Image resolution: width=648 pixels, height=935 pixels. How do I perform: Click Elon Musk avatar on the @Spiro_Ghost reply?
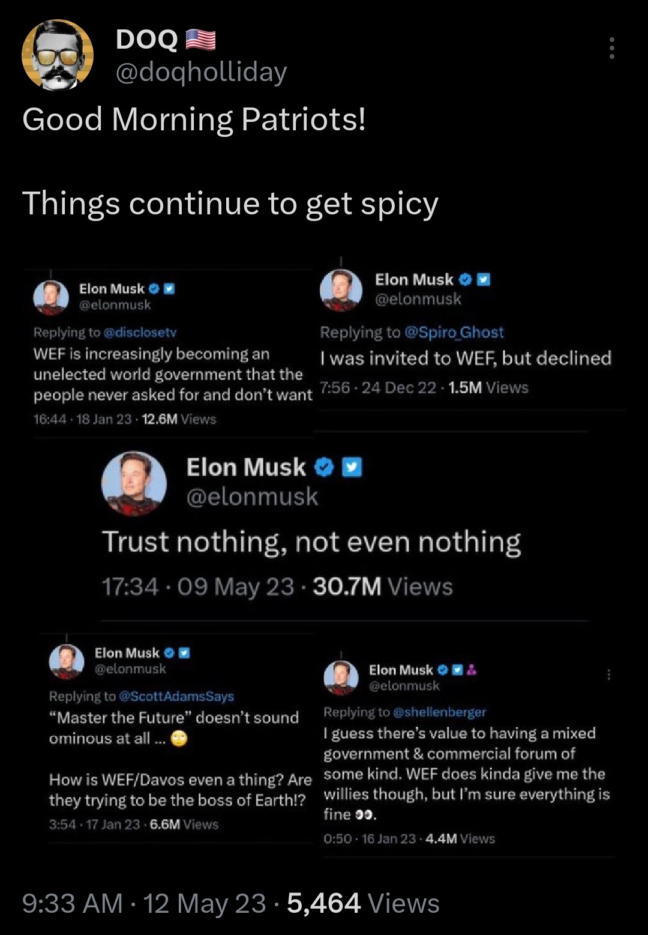click(341, 289)
